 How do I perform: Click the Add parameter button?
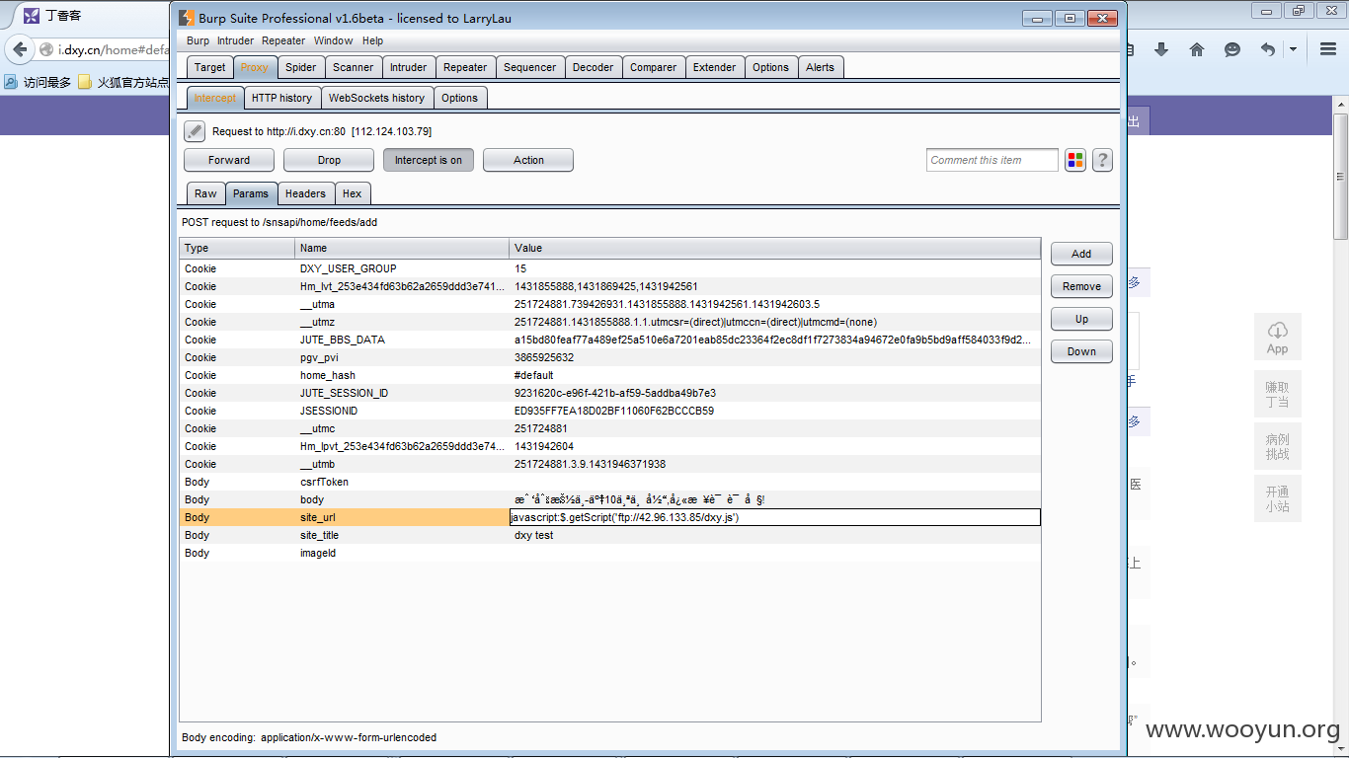click(1081, 254)
